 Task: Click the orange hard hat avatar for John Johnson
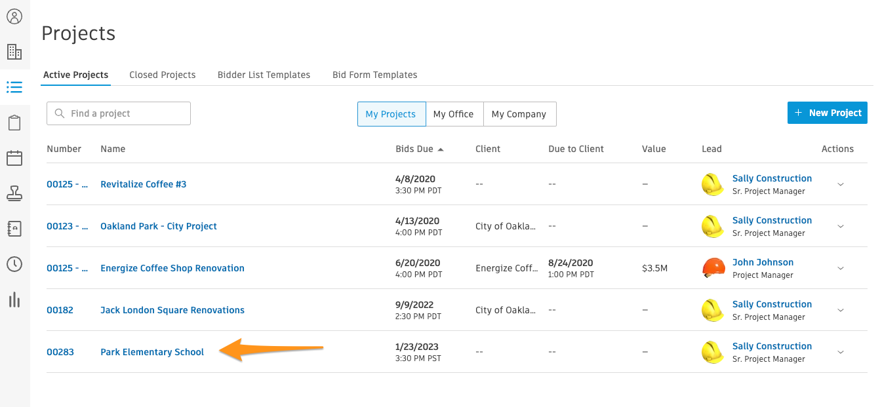tap(713, 268)
